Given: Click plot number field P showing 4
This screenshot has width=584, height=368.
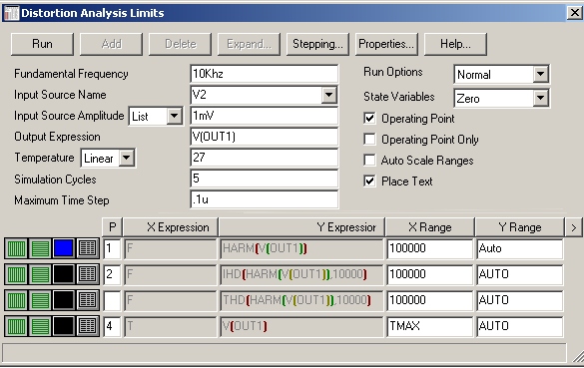Looking at the screenshot, I should [112, 326].
